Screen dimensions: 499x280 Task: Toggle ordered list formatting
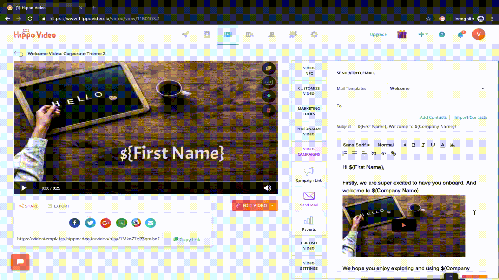pyautogui.click(x=345, y=153)
